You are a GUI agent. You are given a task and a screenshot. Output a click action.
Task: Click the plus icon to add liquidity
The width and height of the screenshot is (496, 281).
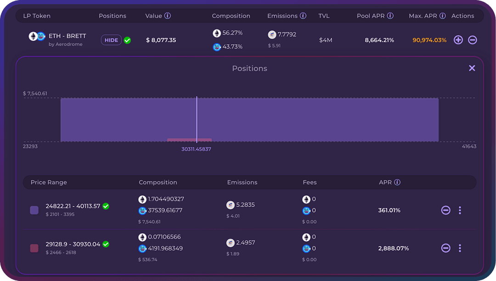click(458, 40)
